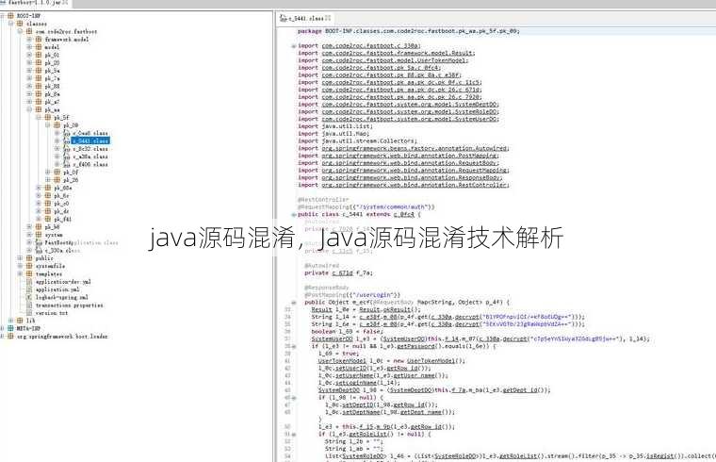Click the templates folder icon
This screenshot has width=716, height=462.
29,273
